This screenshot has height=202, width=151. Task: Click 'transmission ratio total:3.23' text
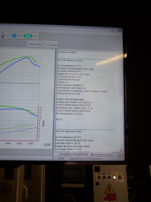coord(71,88)
